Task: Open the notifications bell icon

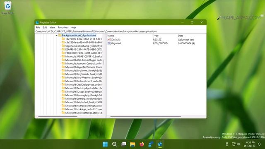Action: point(259,144)
